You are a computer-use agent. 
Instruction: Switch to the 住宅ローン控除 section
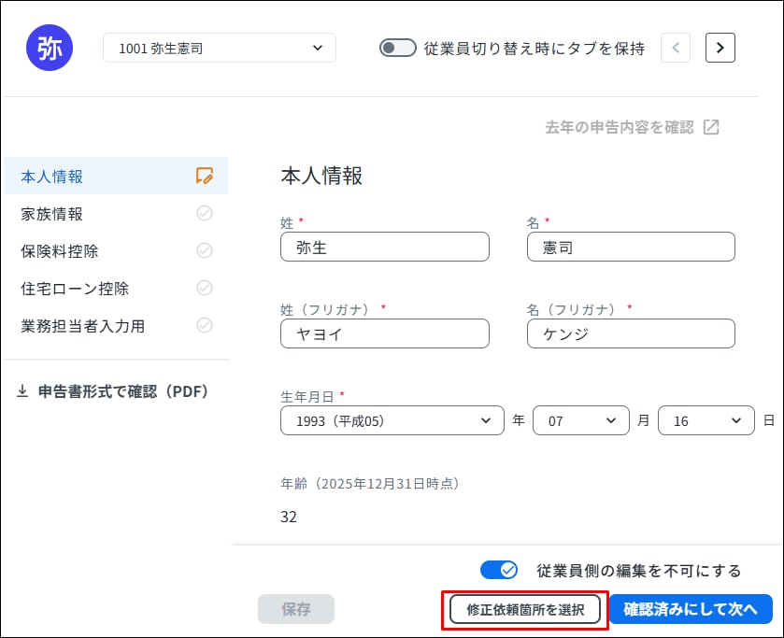(x=75, y=289)
